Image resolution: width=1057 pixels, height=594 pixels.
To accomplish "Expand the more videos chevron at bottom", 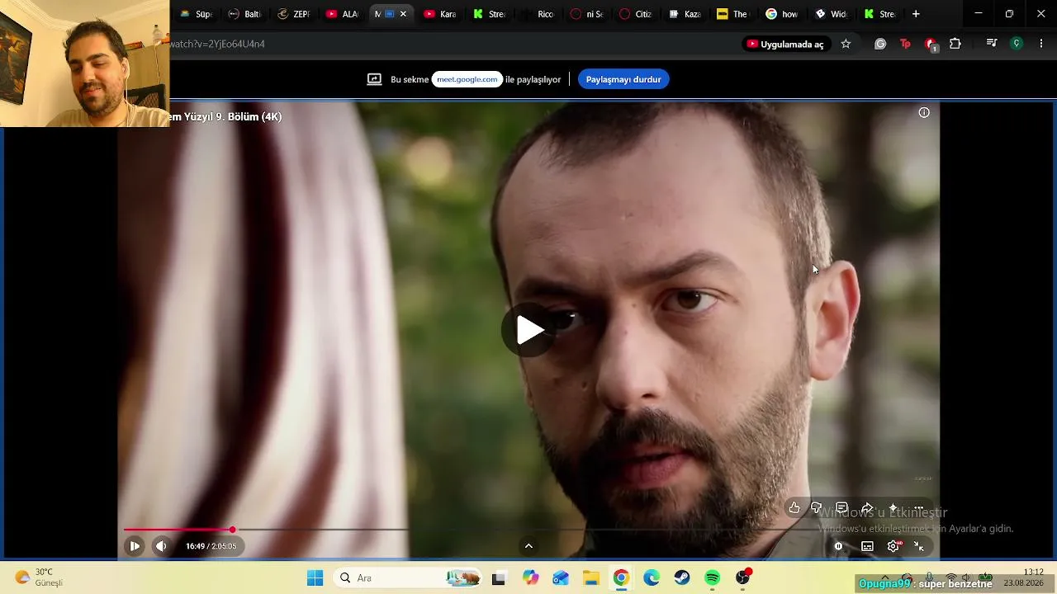I will (x=528, y=545).
